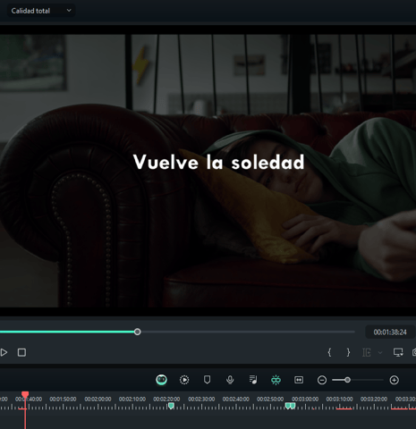Screen dimensions: 416x429
Task: Open the AI copilot robot icon
Action: point(161,380)
